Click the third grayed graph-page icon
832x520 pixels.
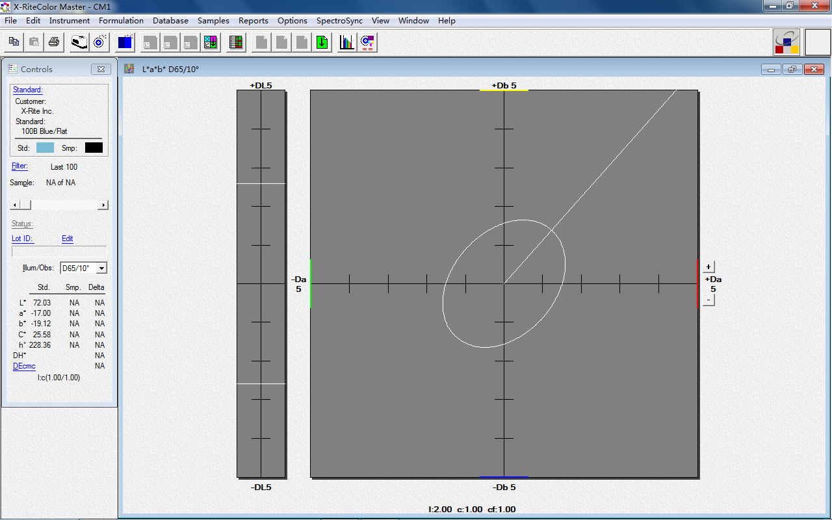click(x=190, y=42)
